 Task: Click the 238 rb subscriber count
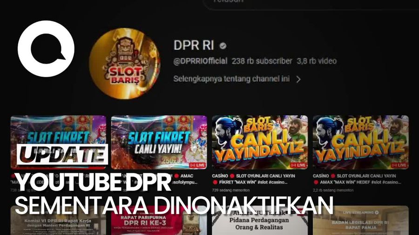(x=262, y=61)
